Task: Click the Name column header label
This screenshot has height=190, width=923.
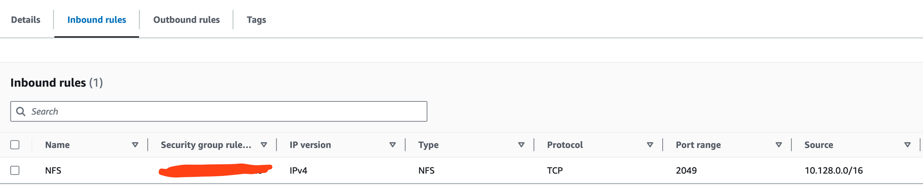Action: 57,145
